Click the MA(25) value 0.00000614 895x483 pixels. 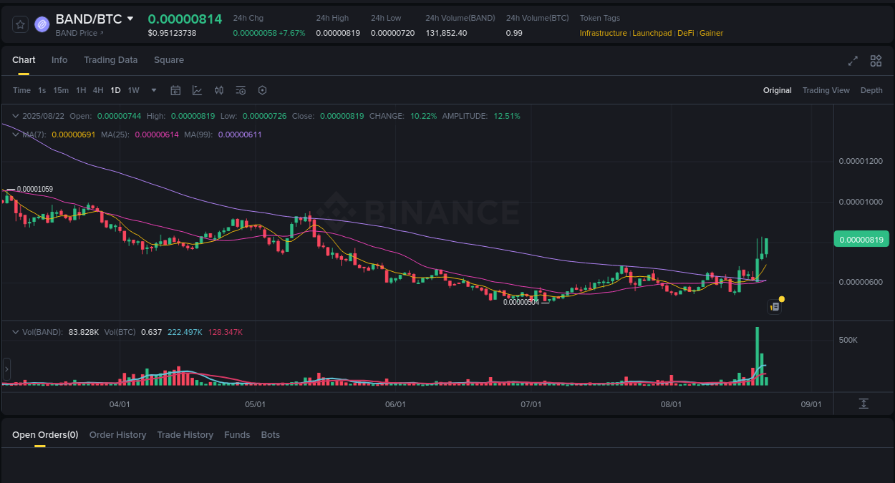[x=157, y=135]
